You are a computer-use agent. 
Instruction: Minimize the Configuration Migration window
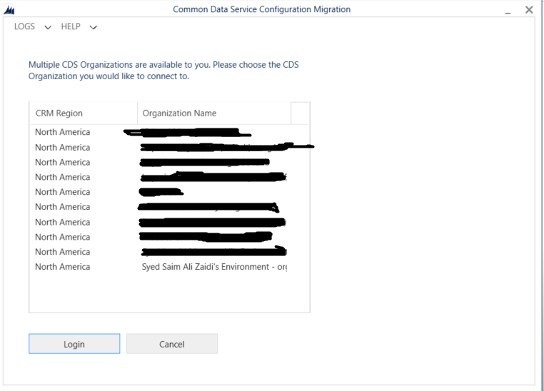(x=508, y=10)
